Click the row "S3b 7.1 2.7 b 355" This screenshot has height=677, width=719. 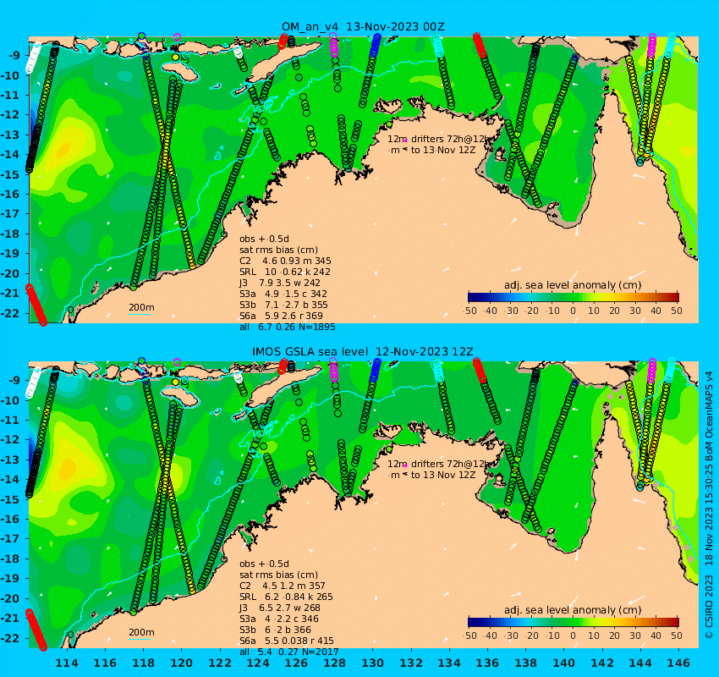[x=283, y=305]
